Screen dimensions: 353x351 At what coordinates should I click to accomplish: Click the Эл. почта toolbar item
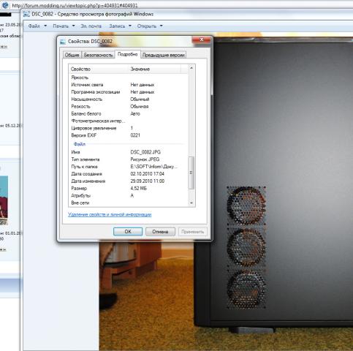click(x=91, y=26)
